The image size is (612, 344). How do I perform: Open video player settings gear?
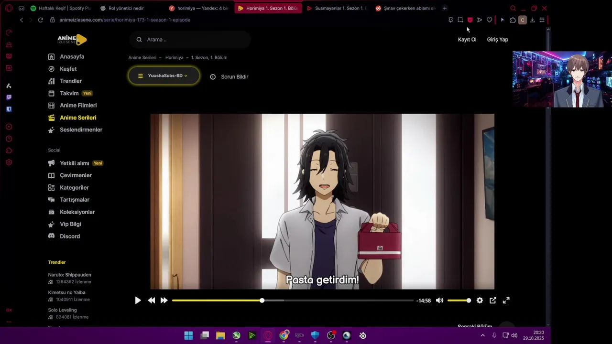tap(480, 301)
